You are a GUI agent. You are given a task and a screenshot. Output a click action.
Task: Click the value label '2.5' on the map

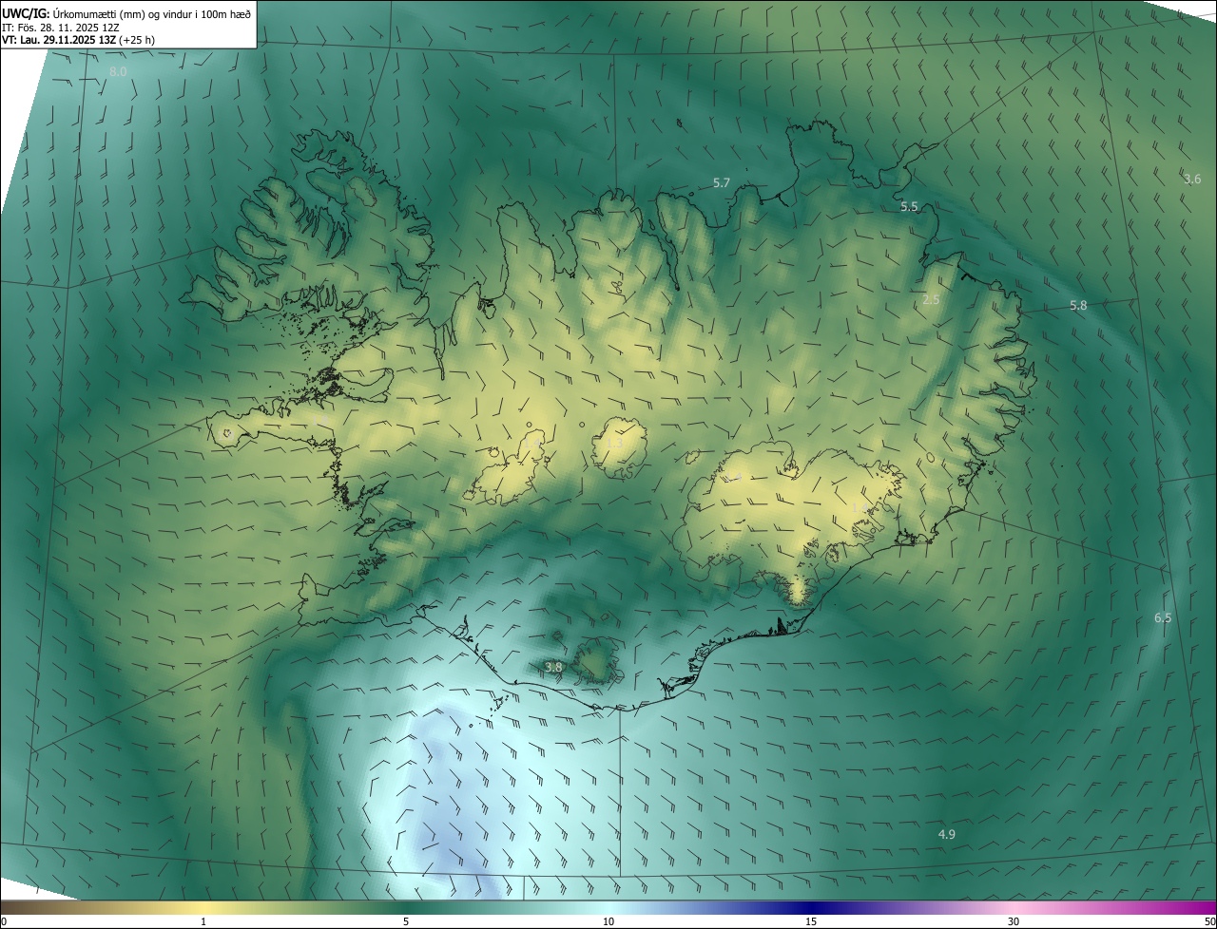click(931, 299)
